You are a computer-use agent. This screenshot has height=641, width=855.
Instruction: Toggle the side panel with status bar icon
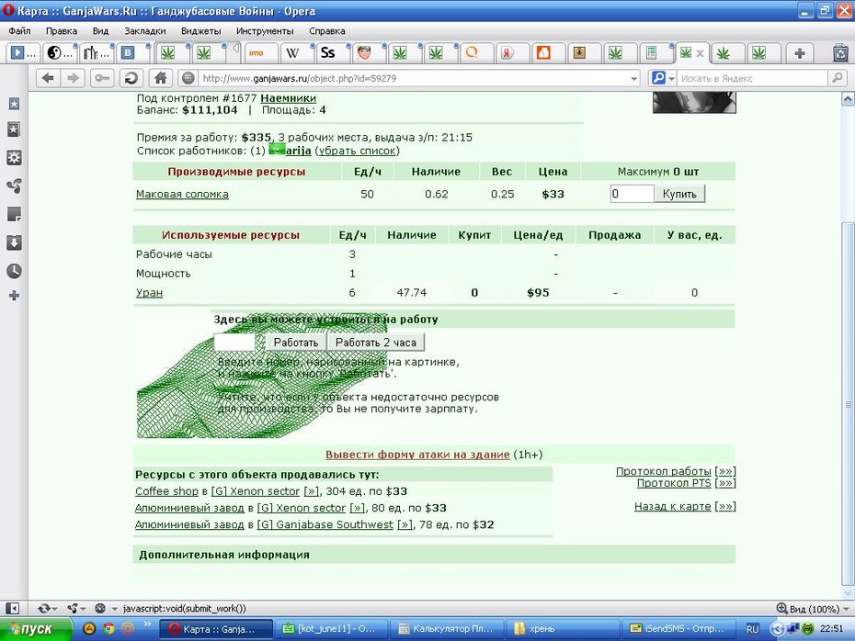point(12,608)
